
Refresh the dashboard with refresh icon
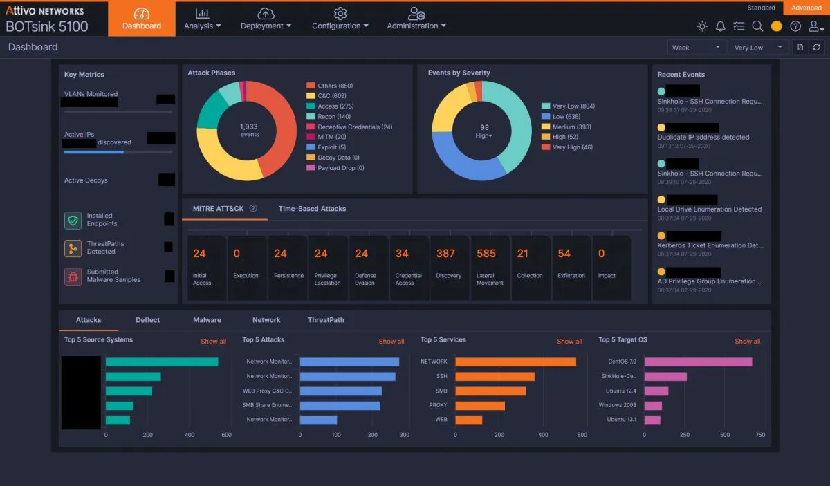click(x=817, y=48)
